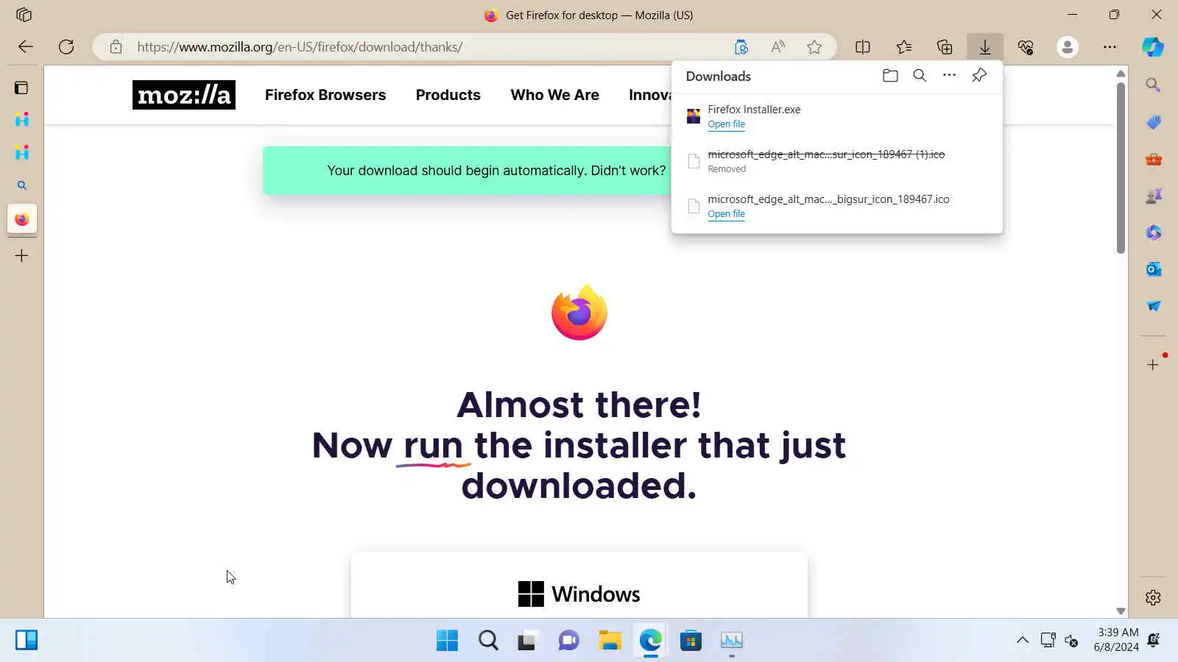Open the Favorites list toolbar icon
Screen dimensions: 1178x662
click(904, 47)
